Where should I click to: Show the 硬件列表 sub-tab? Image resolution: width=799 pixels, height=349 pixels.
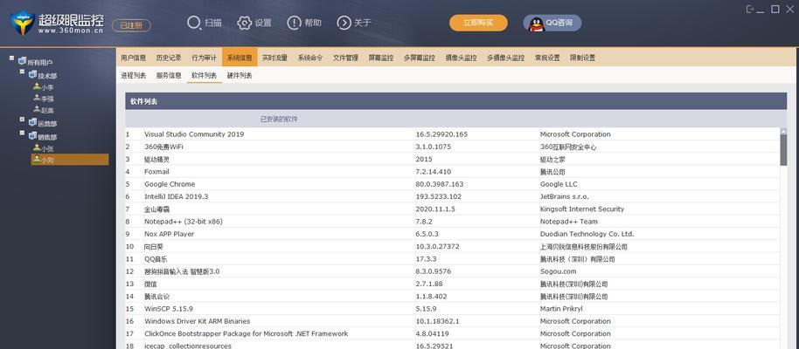click(240, 75)
